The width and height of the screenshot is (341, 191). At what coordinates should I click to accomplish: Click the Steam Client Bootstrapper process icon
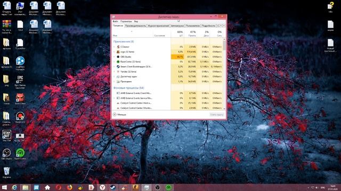pyautogui.click(x=118, y=67)
